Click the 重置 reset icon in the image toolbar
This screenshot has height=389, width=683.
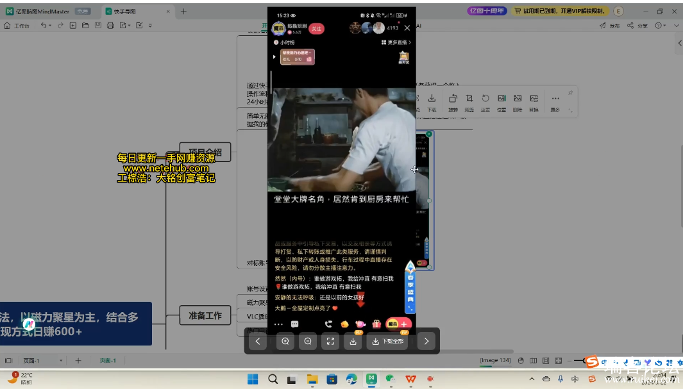click(x=485, y=103)
